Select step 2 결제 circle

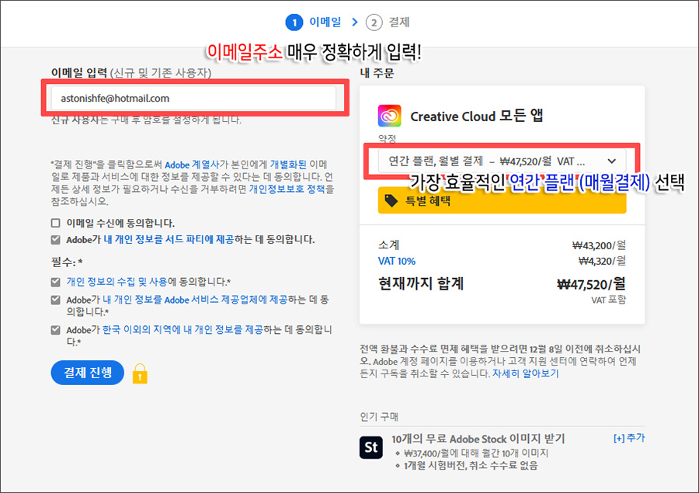[x=374, y=23]
